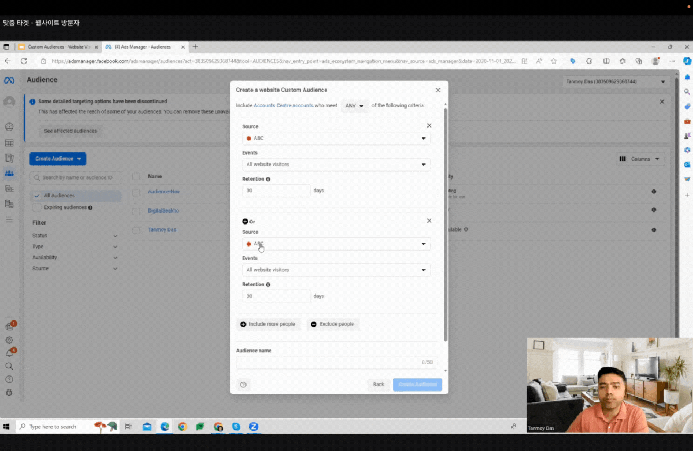Image resolution: width=693 pixels, height=451 pixels.
Task: Open the Tanmoy Das account selector dropdown
Action: 615,82
